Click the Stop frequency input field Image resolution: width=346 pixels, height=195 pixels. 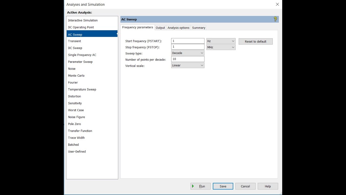188,47
